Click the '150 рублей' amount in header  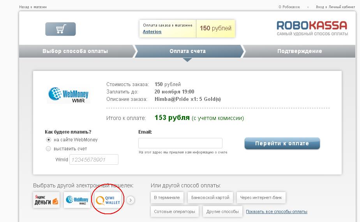coord(215,28)
